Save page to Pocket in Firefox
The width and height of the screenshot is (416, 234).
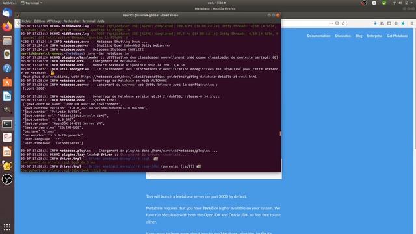[x=337, y=23]
